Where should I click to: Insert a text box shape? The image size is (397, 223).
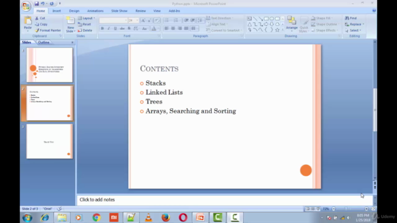[249, 19]
